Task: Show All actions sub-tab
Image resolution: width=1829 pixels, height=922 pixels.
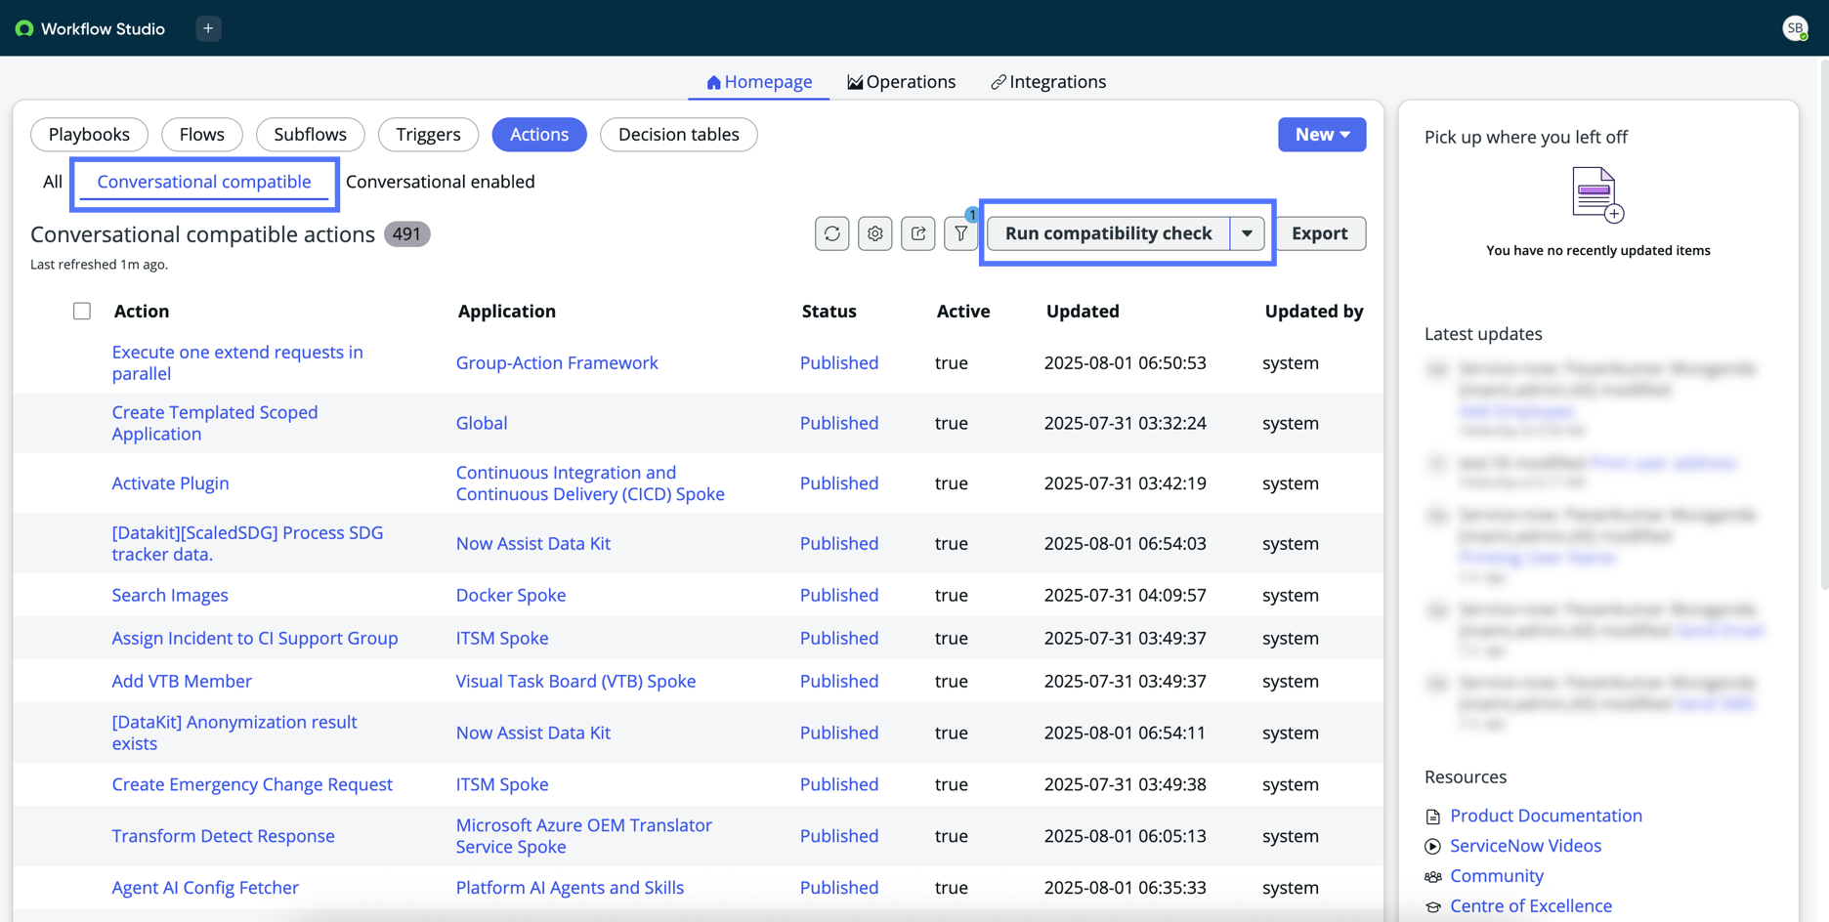Action: click(53, 182)
